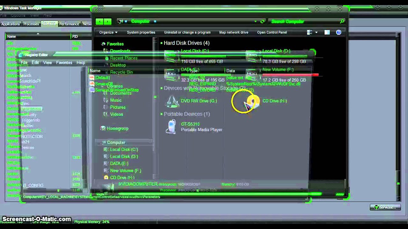
Task: Open Recent Places in Favorites
Action: pyautogui.click(x=124, y=58)
